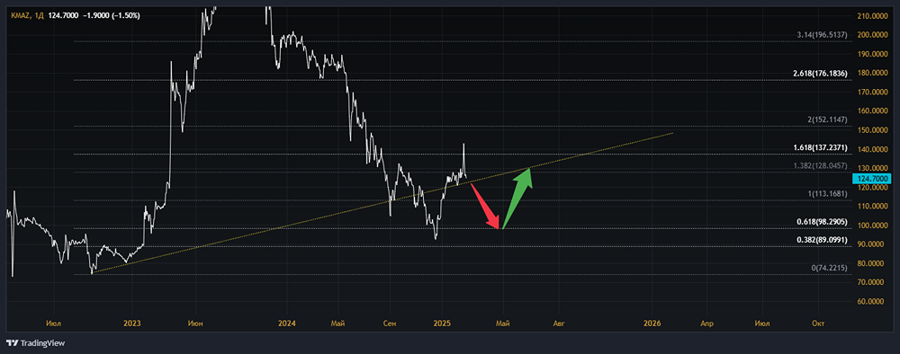This screenshot has height=354, width=900.
Task: Click the 110.0000 price axis label
Action: pyautogui.click(x=871, y=207)
